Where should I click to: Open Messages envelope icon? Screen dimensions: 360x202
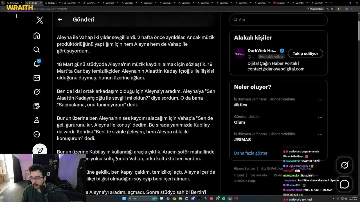tap(37, 78)
